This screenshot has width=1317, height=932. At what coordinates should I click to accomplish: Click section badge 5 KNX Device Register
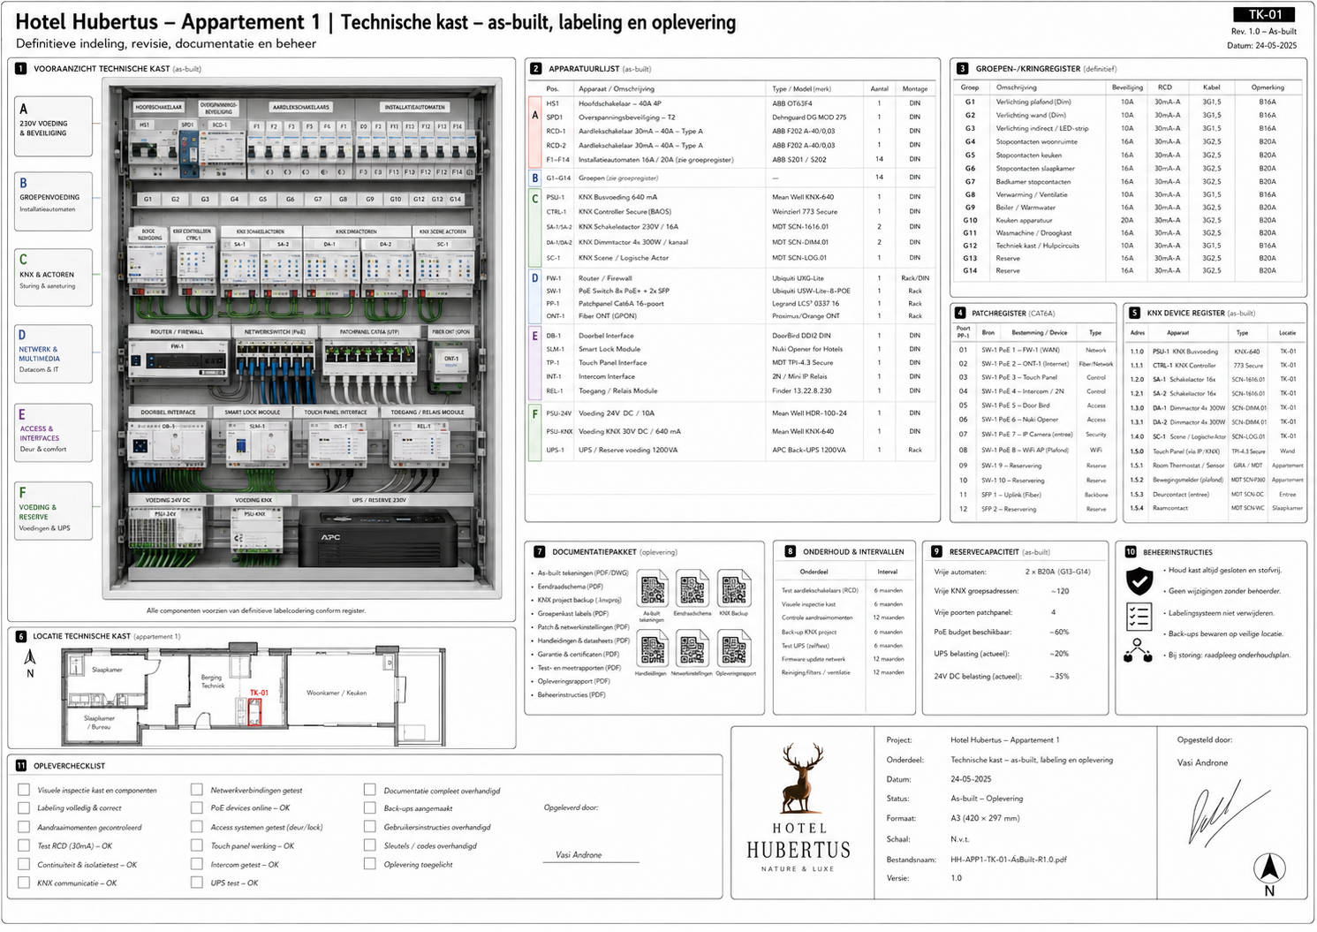[1135, 313]
